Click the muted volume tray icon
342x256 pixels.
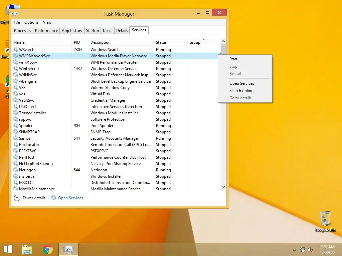[x=311, y=250]
